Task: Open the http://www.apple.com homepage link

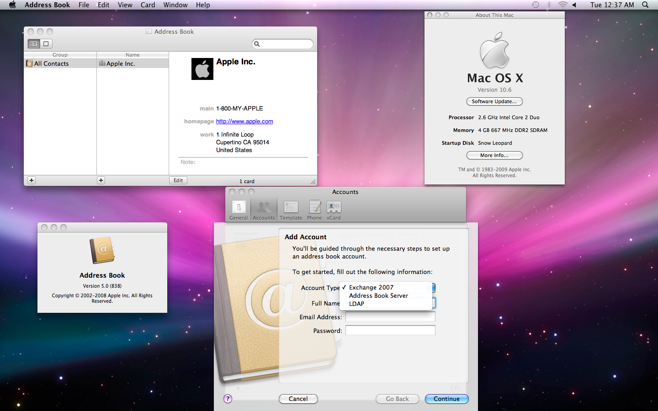Action: 244,121
